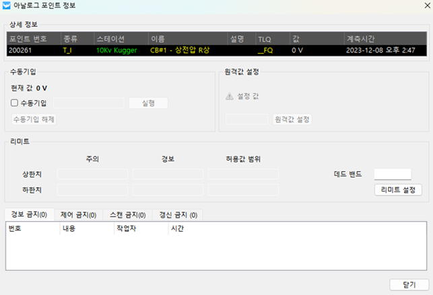Click the 실행 button

[148, 103]
